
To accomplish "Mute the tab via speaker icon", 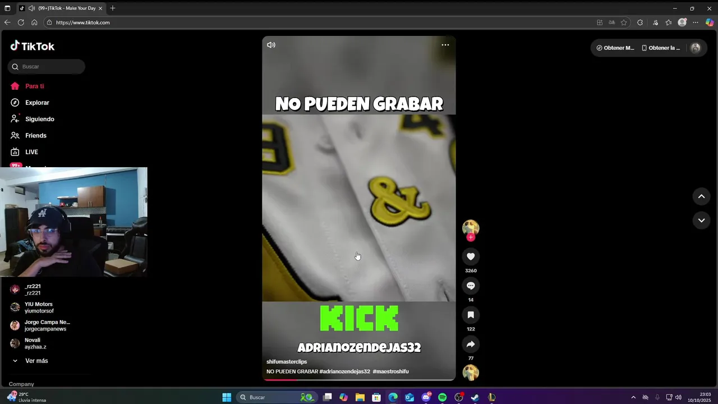I will (31, 8).
